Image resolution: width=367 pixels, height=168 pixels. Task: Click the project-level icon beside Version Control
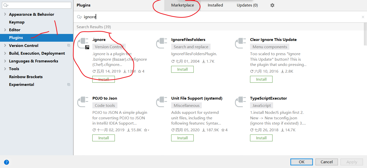tap(69, 45)
